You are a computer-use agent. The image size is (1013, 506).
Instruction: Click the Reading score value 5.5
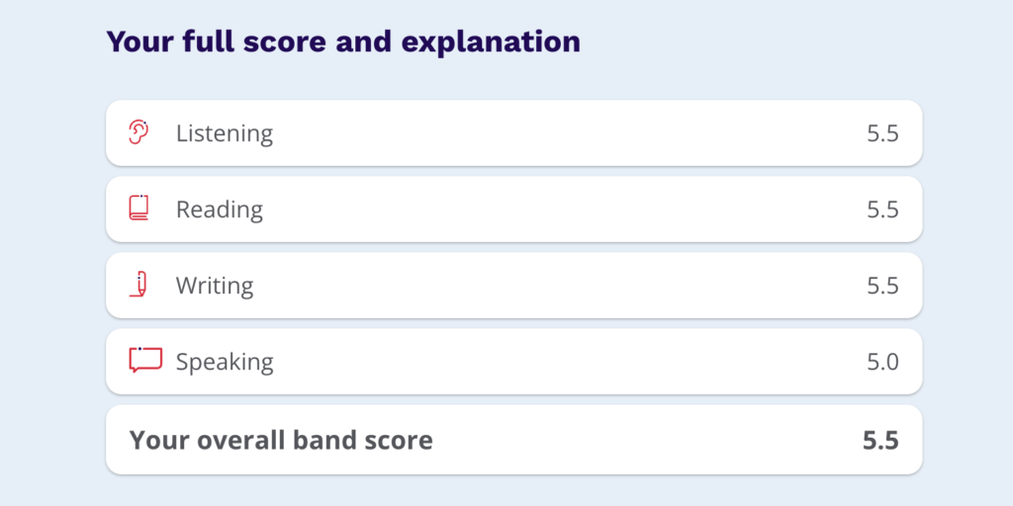coord(882,210)
